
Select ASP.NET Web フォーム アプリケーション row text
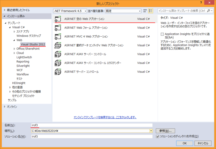(86, 28)
